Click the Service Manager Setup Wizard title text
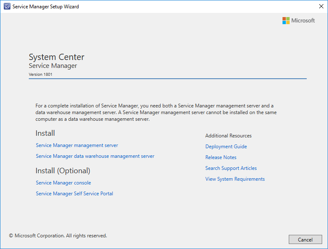The width and height of the screenshot is (328, 249). click(x=45, y=7)
